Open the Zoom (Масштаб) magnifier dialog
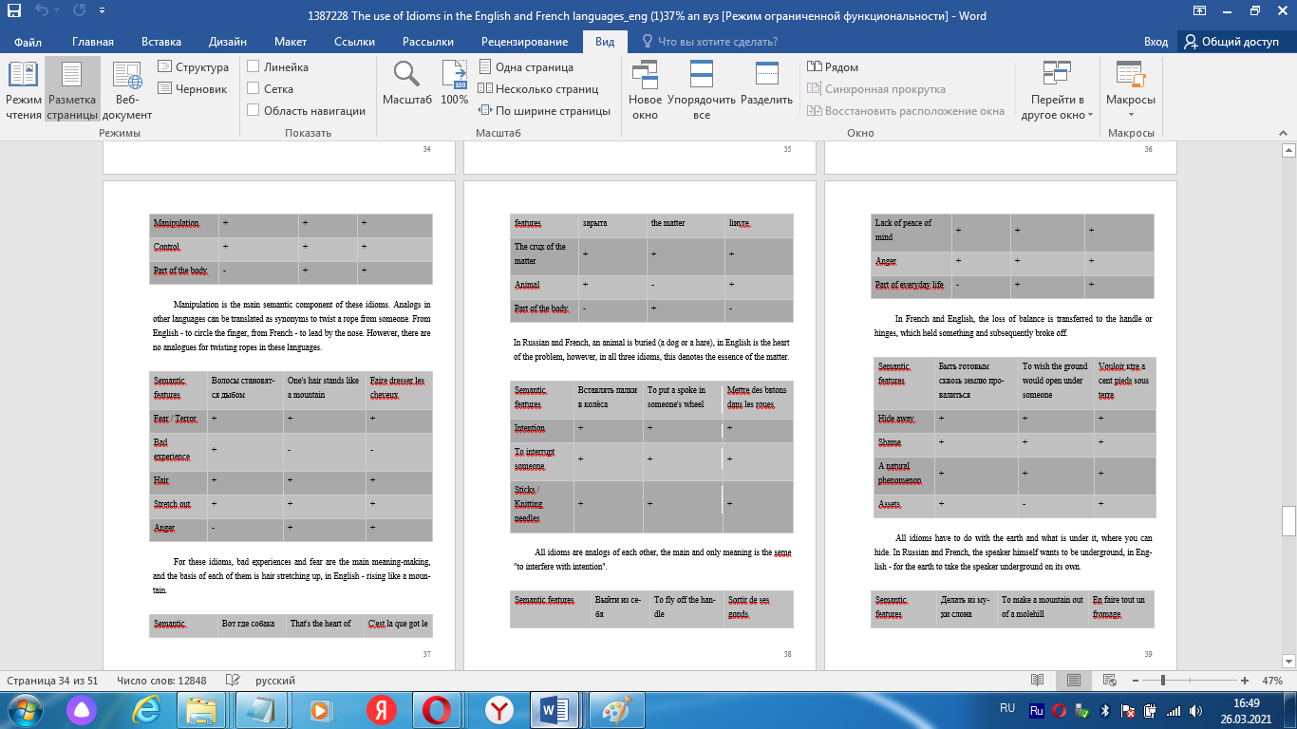Image resolution: width=1297 pixels, height=729 pixels. coord(406,84)
